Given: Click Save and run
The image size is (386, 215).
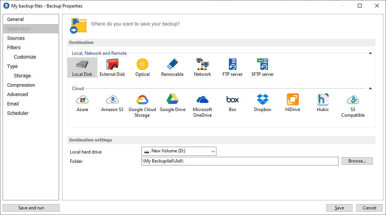Looking at the screenshot, I should point(31,208).
